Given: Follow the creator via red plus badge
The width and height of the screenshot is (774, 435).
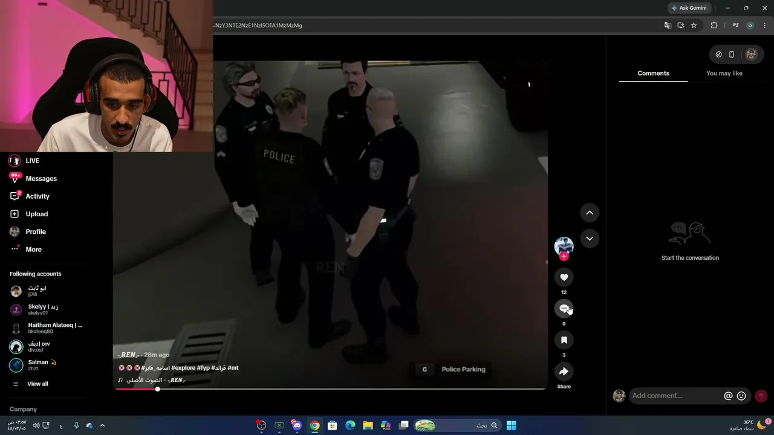Looking at the screenshot, I should click(x=564, y=256).
